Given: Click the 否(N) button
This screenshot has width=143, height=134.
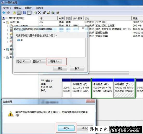Looking at the screenshot, I should (x=85, y=128).
